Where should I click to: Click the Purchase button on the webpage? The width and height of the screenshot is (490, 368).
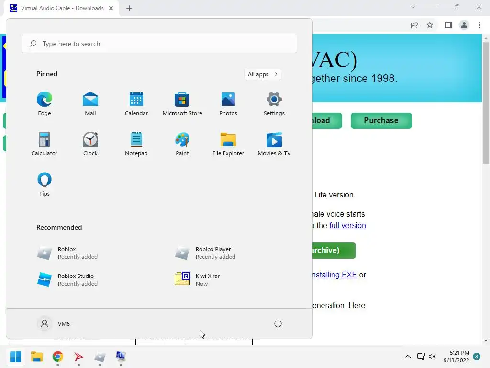point(381,120)
